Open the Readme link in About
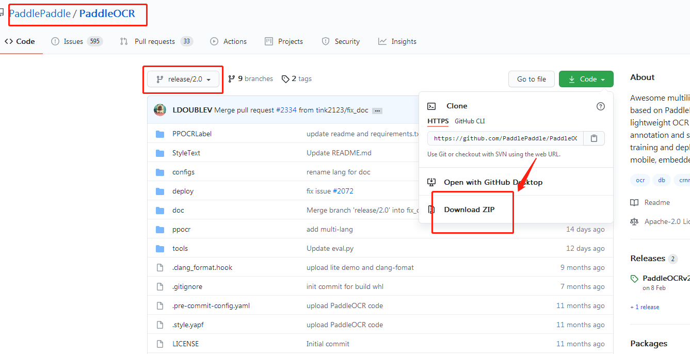The height and width of the screenshot is (354, 690). (x=650, y=202)
